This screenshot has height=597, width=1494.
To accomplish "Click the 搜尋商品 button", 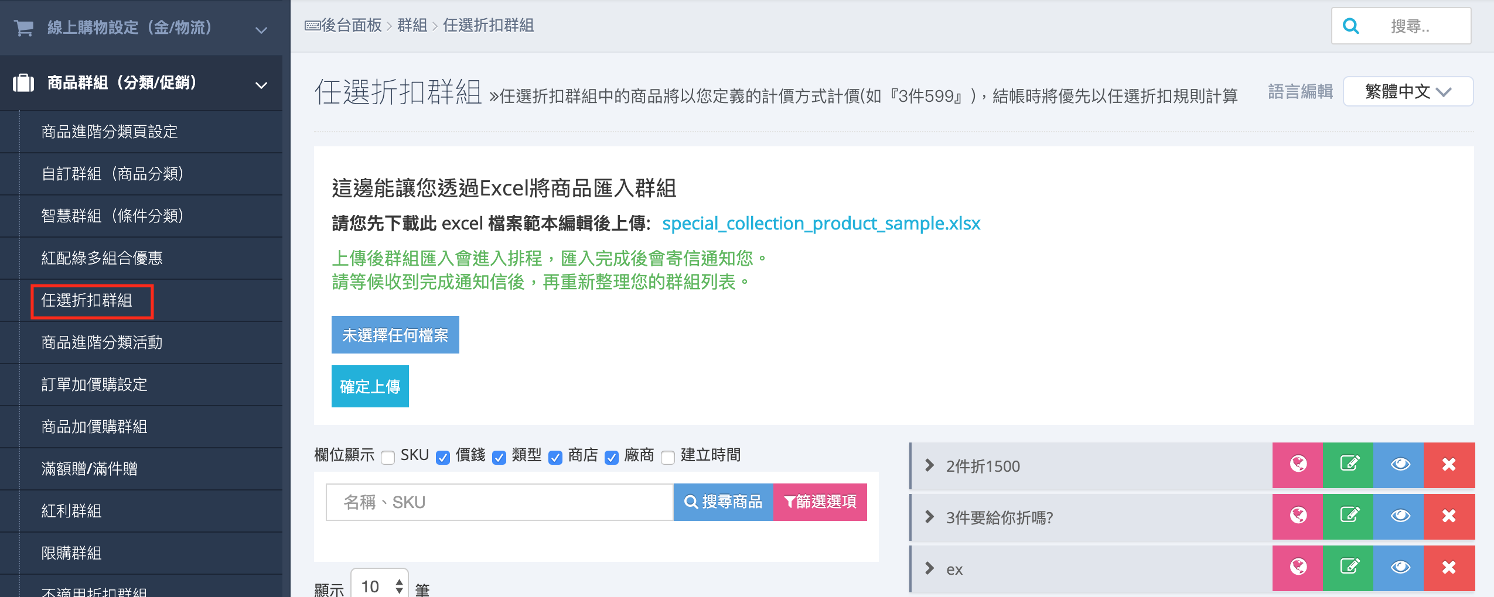I will tap(724, 502).
